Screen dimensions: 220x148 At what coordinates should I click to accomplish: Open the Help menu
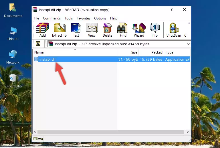point(114,18)
